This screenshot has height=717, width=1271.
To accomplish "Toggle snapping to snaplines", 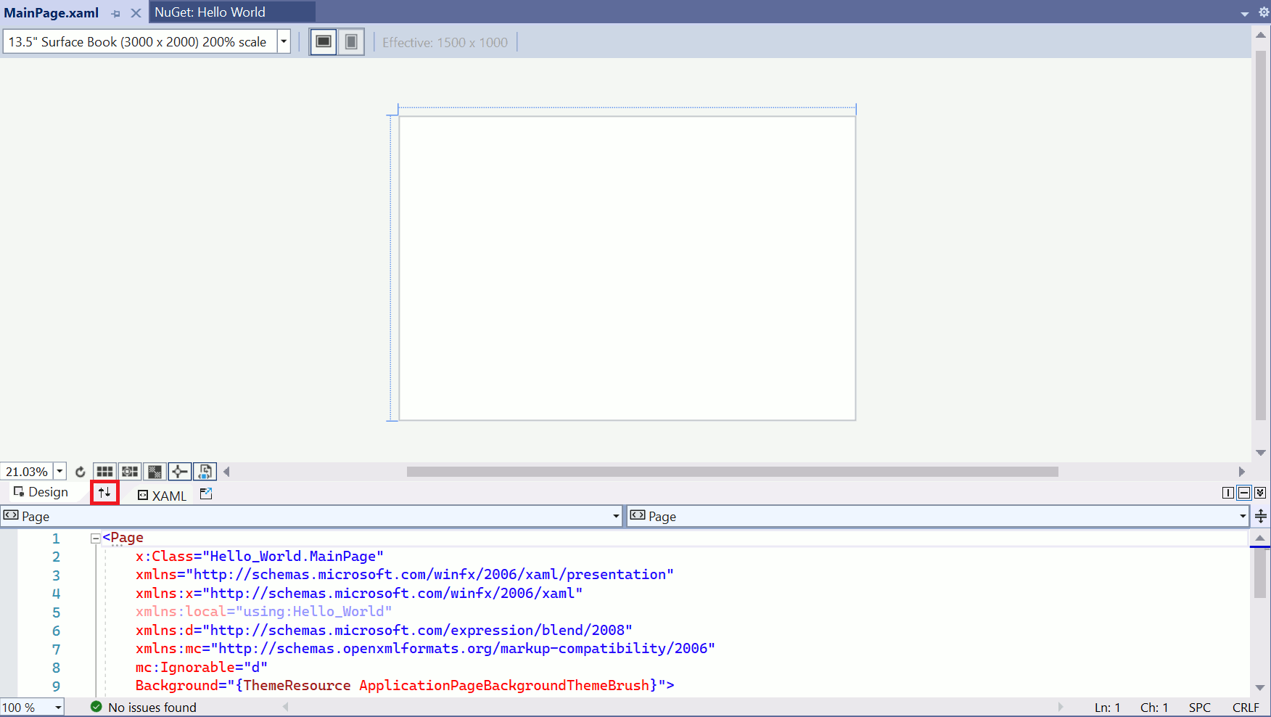I will point(179,472).
